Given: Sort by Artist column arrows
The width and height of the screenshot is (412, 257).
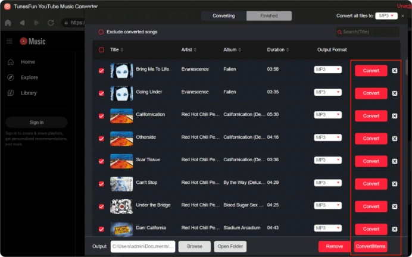Looking at the screenshot, I should click(195, 49).
